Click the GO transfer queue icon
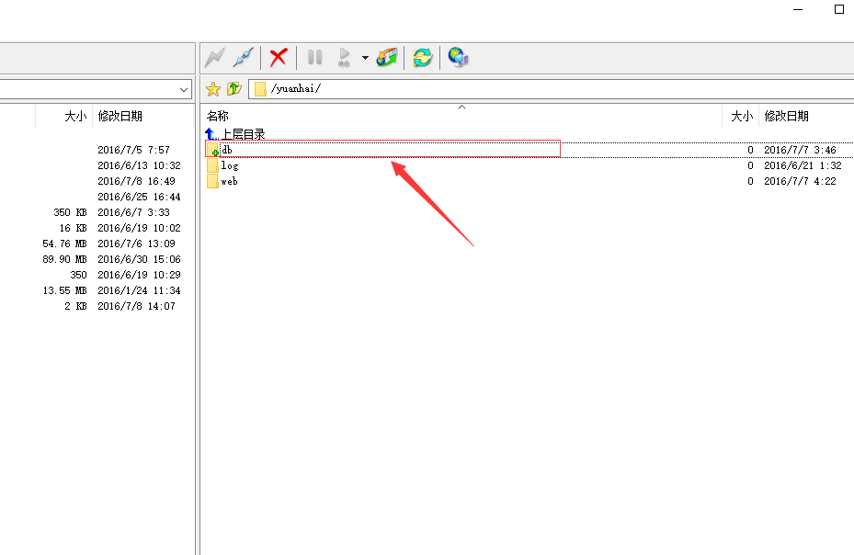 [345, 57]
